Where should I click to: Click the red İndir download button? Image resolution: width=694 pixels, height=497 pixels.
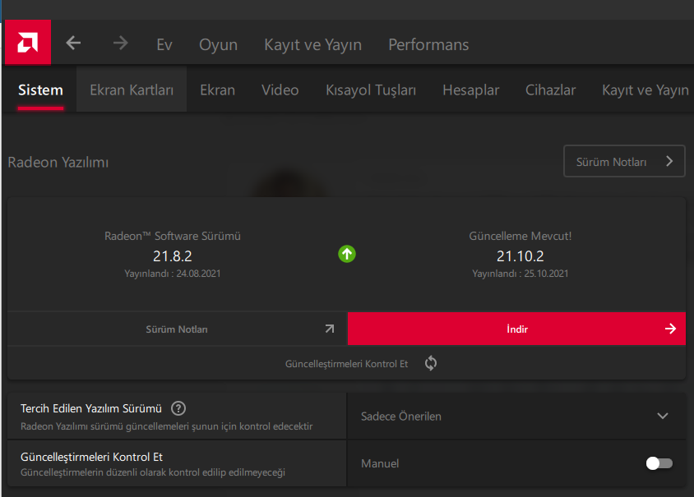click(x=516, y=329)
